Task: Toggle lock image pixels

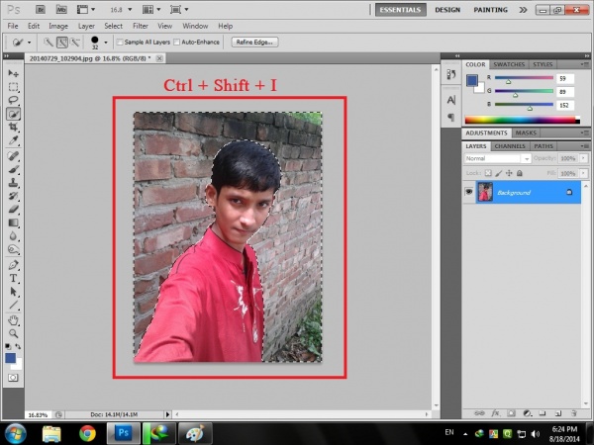Action: coord(499,173)
